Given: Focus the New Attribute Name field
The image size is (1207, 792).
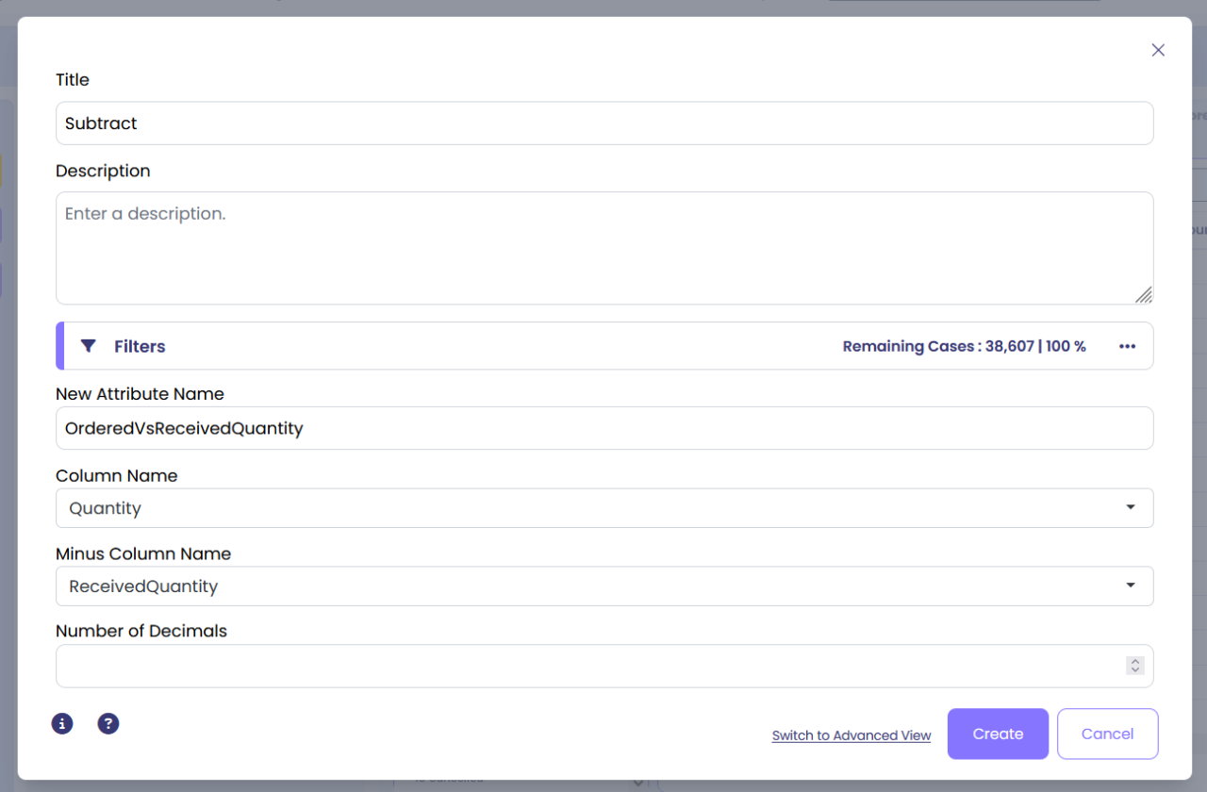Looking at the screenshot, I should click(603, 428).
